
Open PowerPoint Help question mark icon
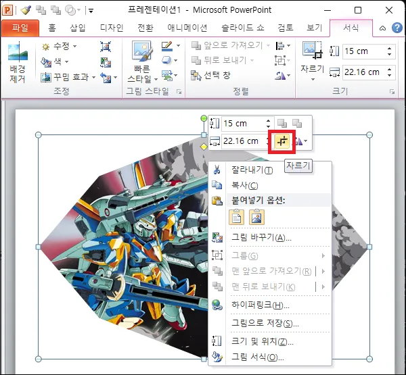pos(397,28)
